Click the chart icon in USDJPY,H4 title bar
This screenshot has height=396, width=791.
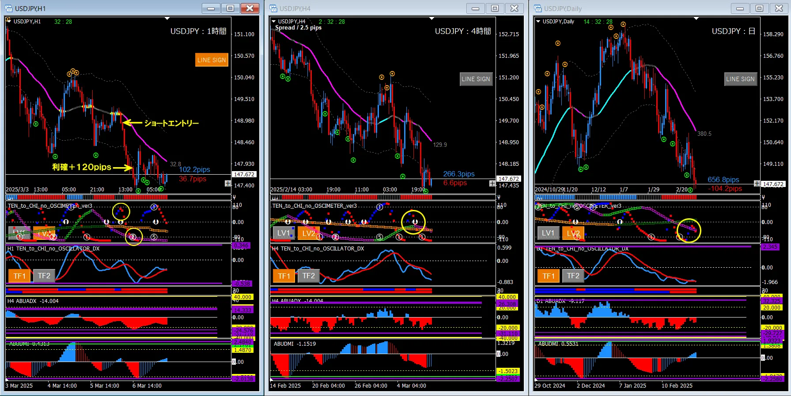coord(273,8)
